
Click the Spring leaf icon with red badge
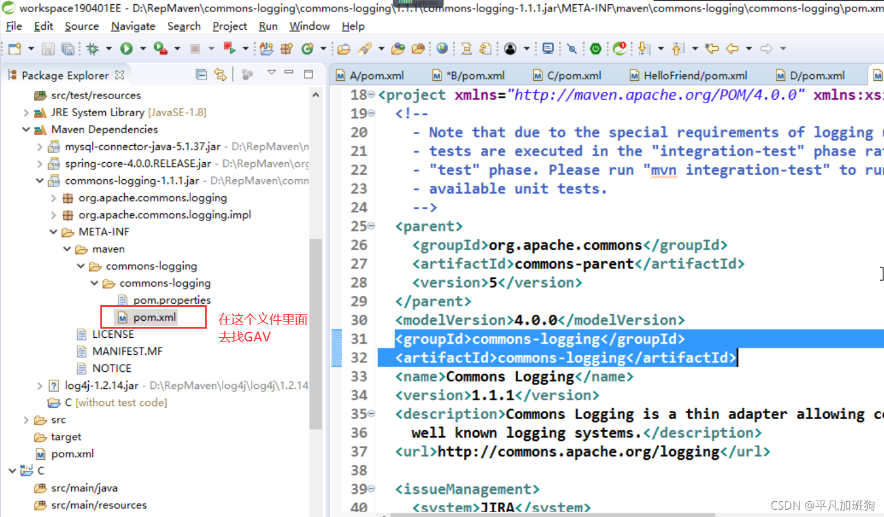pyautogui.click(x=620, y=49)
